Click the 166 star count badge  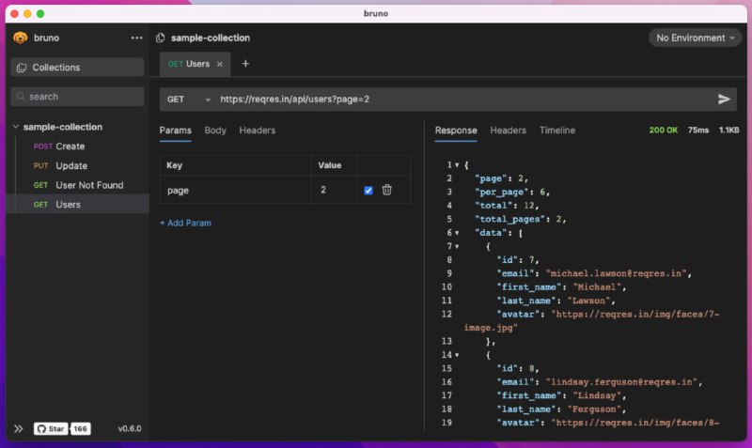tap(81, 428)
